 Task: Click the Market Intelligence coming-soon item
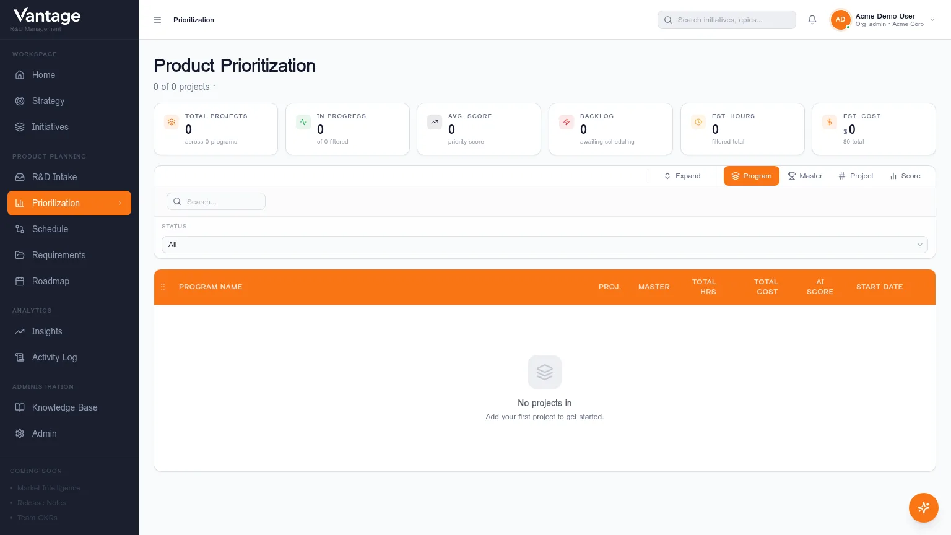49,488
